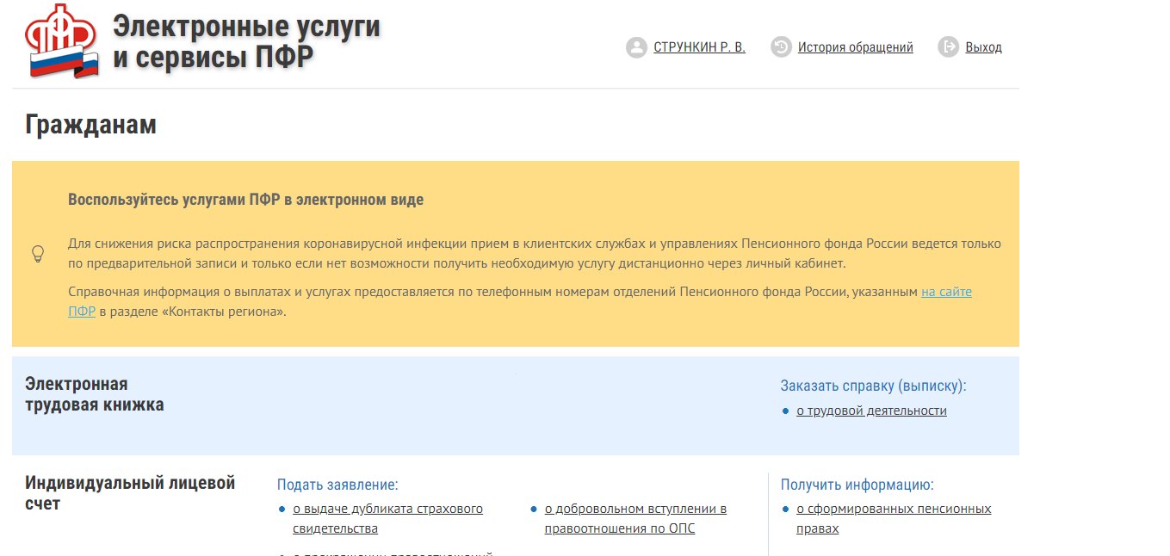The image size is (1170, 556).
Task: Click the Гражданам page heading
Action: [90, 124]
